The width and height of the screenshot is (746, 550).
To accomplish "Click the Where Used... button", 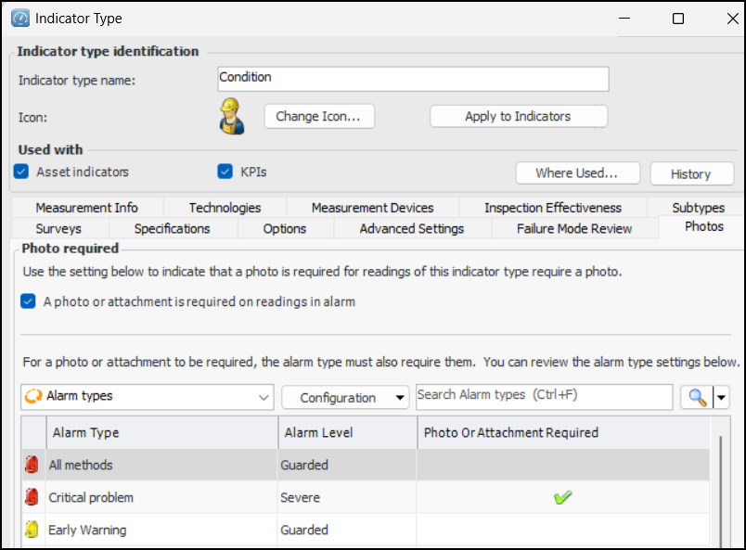I will pyautogui.click(x=575, y=173).
